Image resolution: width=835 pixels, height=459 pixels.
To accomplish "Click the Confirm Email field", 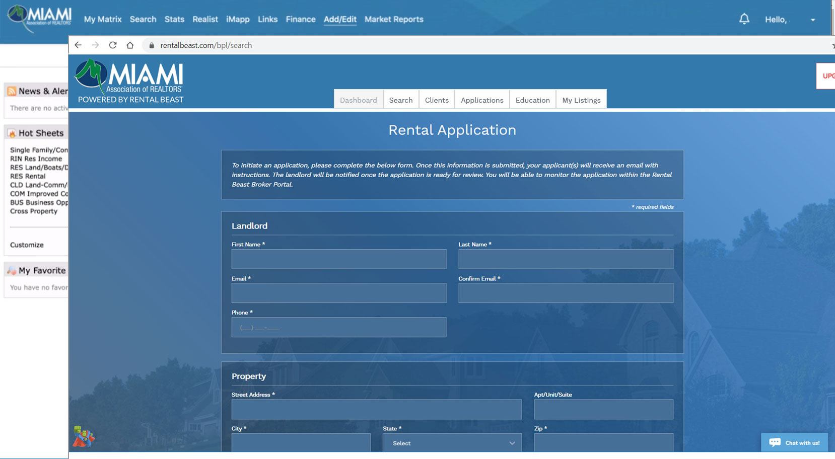I will [566, 293].
